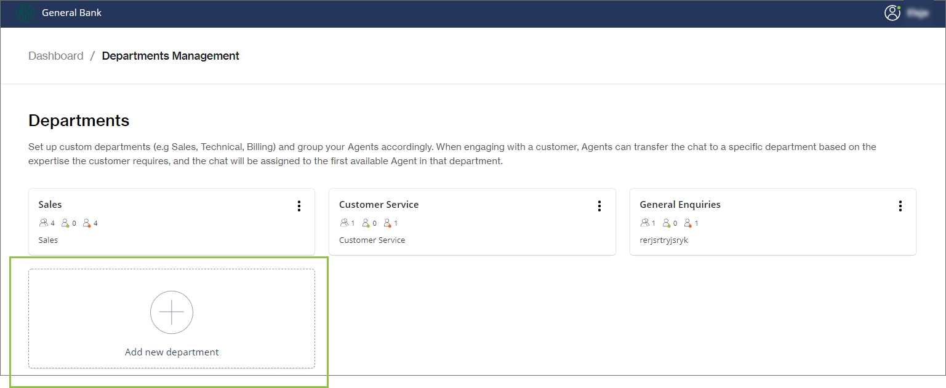Select the General Enquiries card title

(680, 205)
